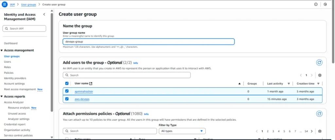Go to policies page 5
This screenshot has width=335, height=140.
(284, 131)
